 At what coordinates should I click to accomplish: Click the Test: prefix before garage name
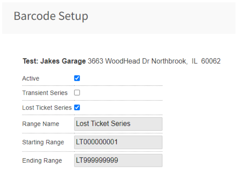(x=31, y=61)
